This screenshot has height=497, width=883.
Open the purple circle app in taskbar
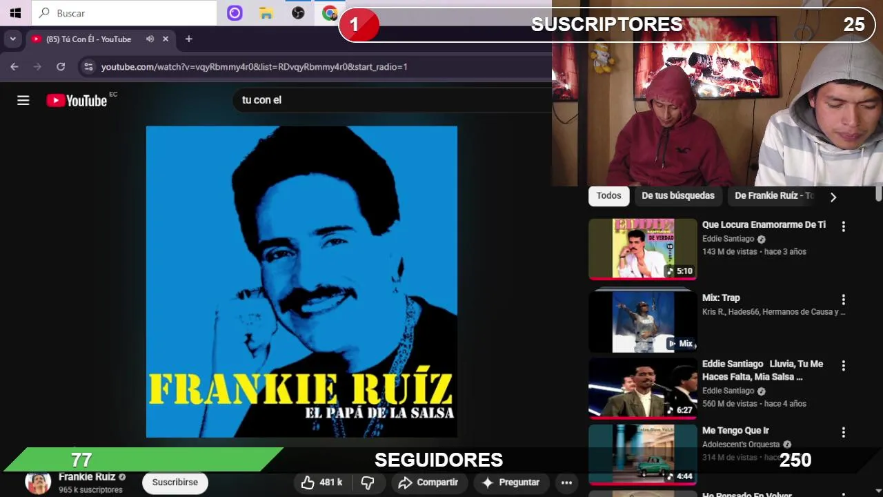(x=235, y=12)
